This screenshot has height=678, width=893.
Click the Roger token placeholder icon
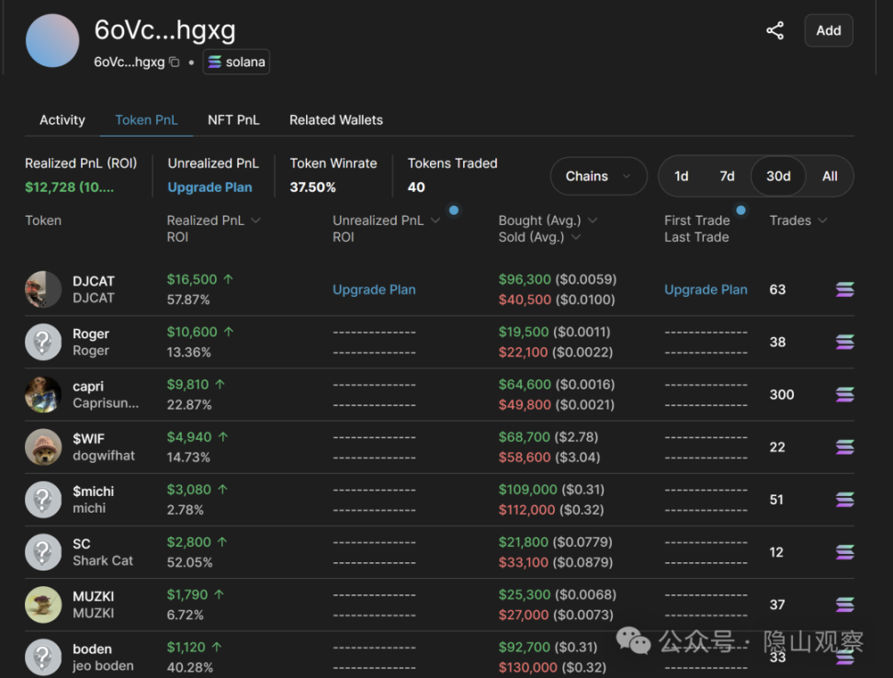tap(43, 342)
